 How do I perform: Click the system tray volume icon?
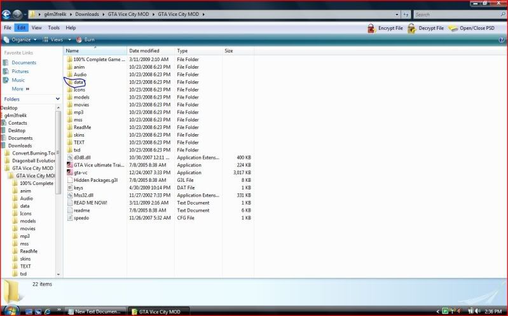pyautogui.click(x=477, y=311)
